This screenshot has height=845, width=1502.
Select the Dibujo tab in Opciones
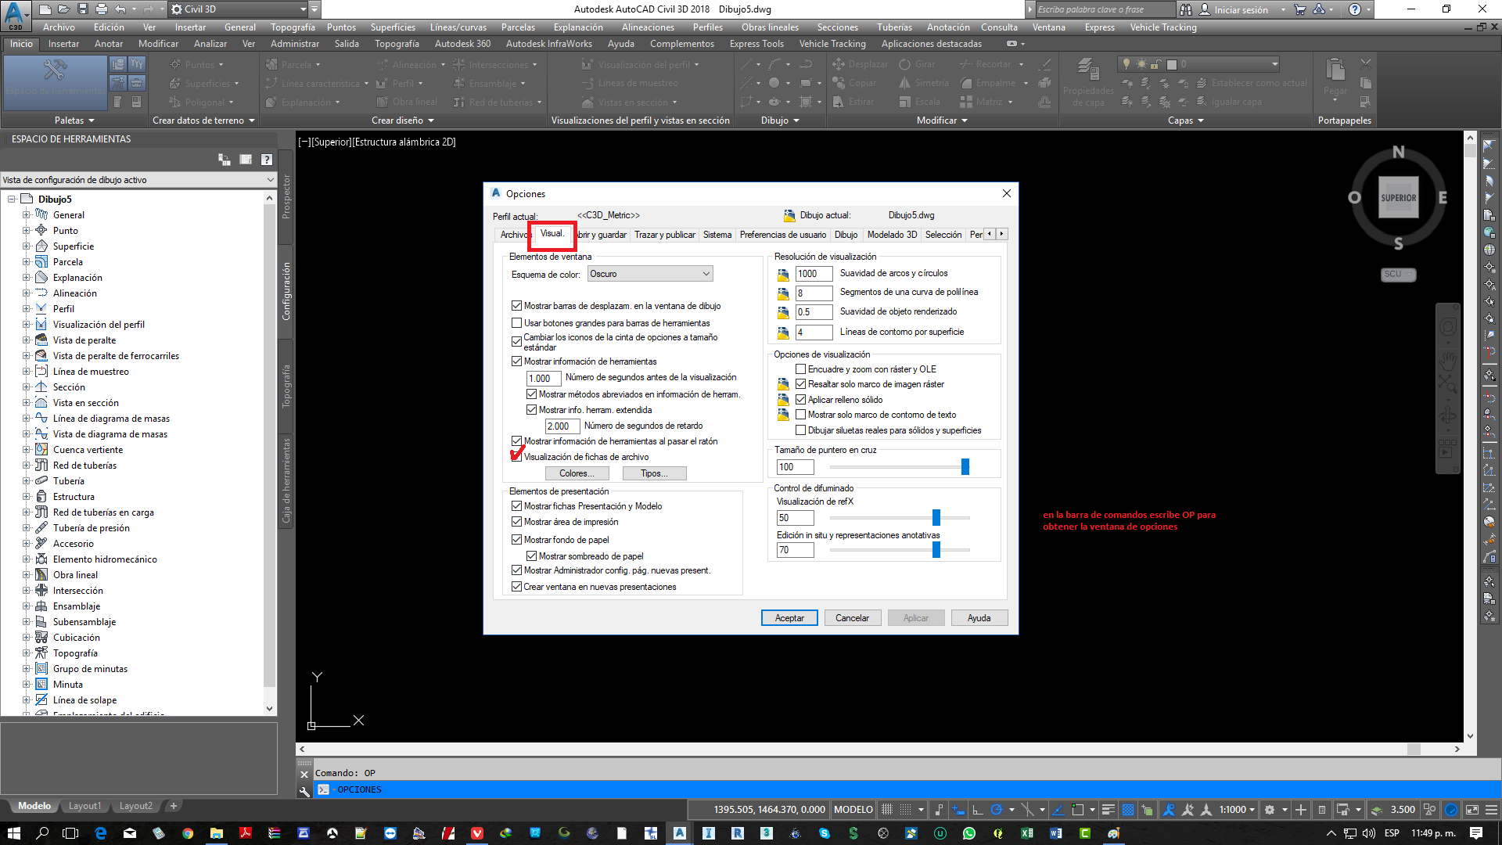click(846, 235)
